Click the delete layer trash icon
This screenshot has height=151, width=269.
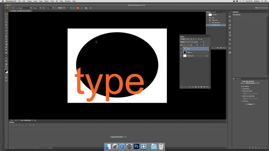[207, 87]
